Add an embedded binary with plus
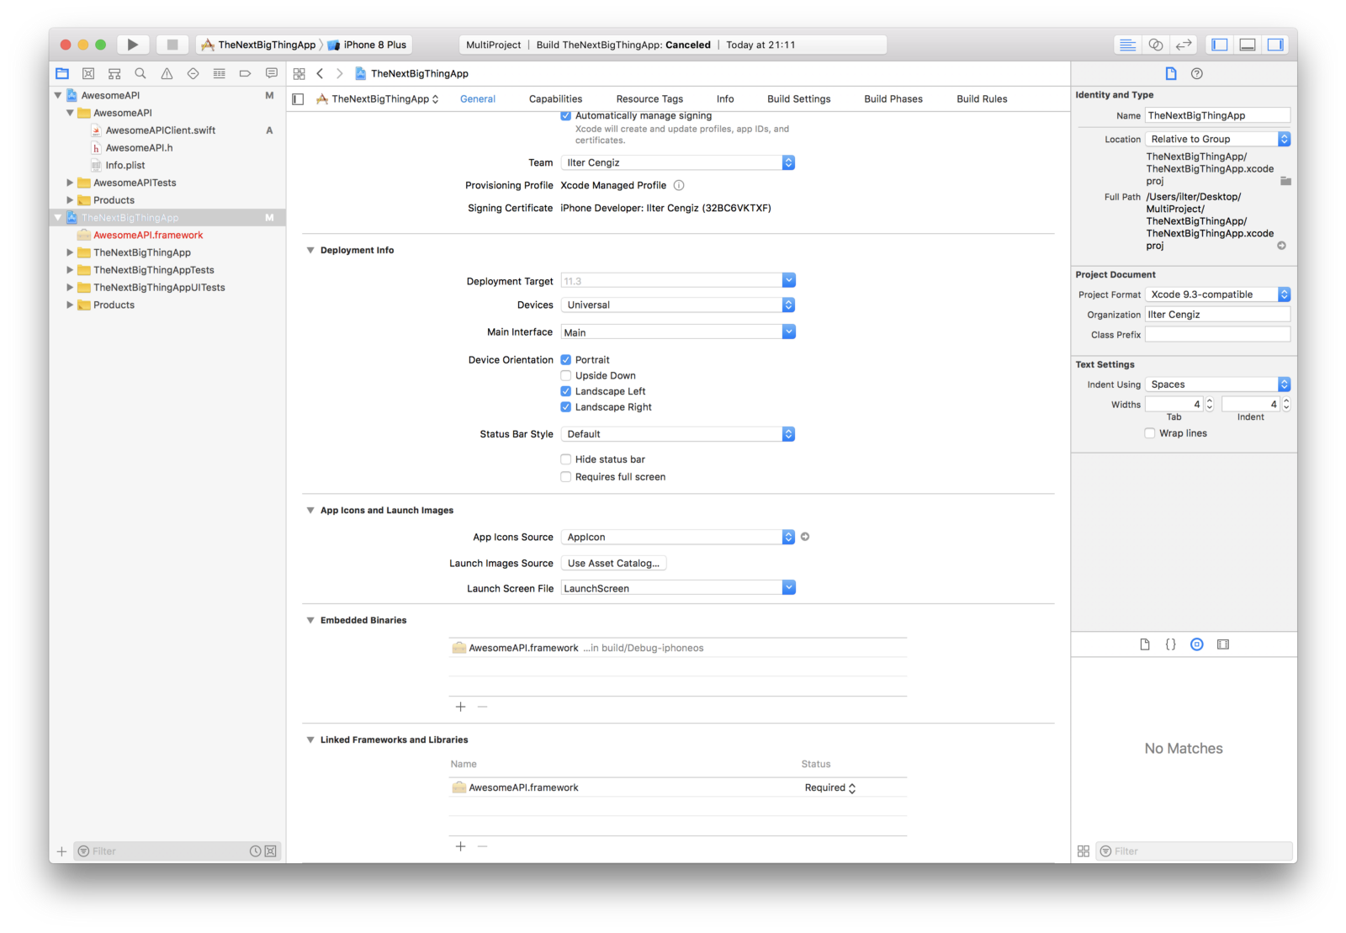 (x=460, y=707)
